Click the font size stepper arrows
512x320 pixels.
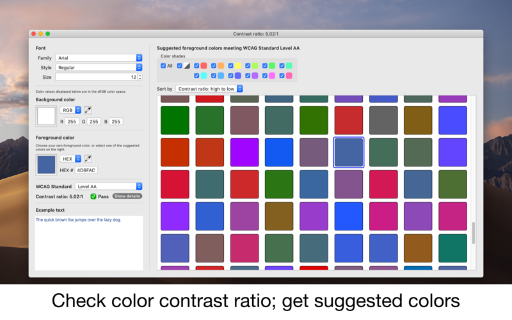click(x=140, y=77)
